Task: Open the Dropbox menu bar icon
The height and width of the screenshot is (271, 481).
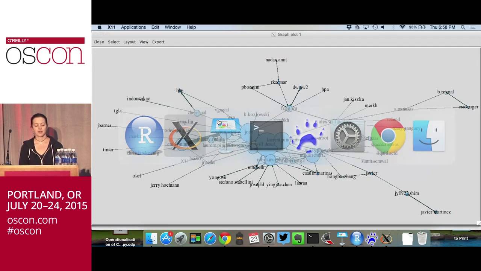Action: click(x=349, y=27)
